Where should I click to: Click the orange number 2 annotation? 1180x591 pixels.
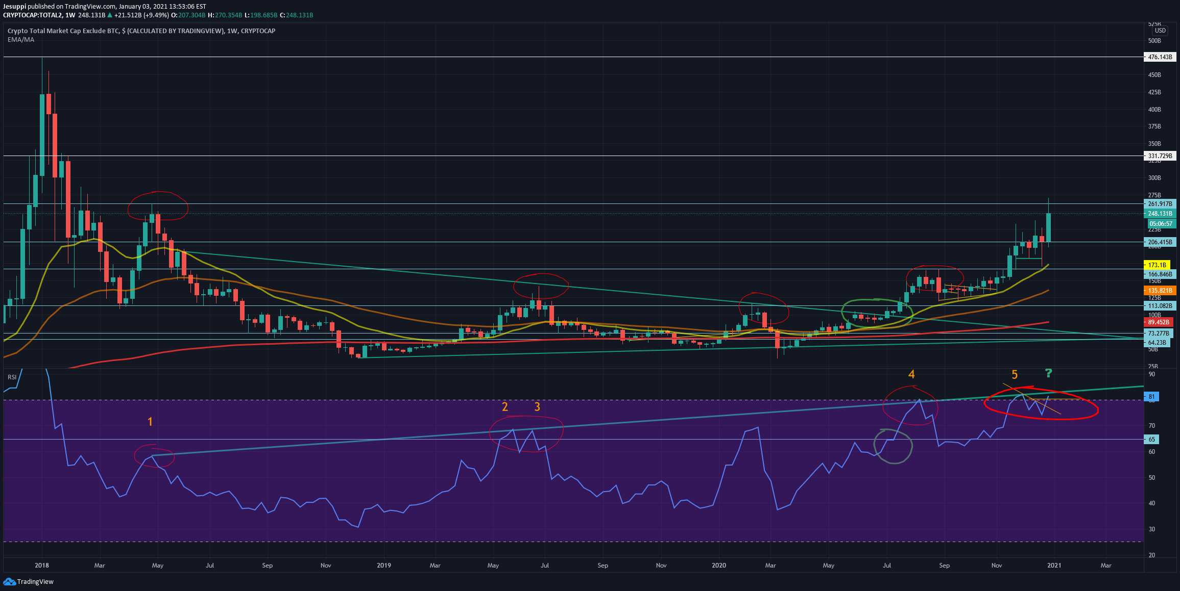coord(505,406)
